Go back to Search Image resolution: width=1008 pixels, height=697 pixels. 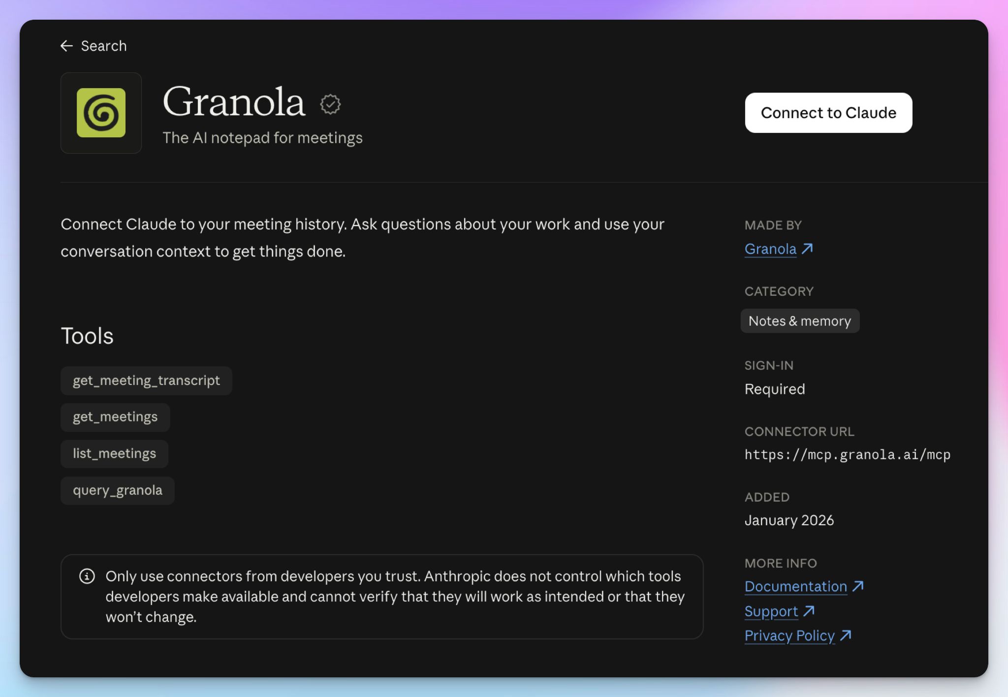click(x=94, y=46)
